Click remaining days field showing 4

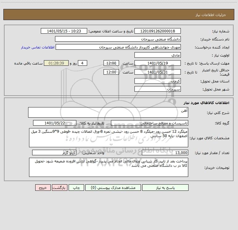click(83, 63)
